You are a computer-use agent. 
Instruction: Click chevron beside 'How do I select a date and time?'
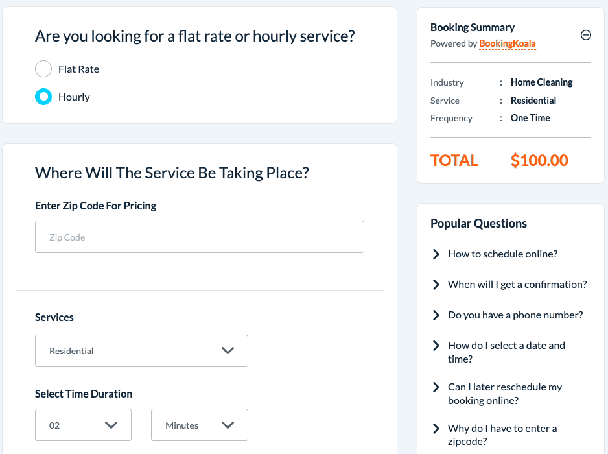click(x=436, y=346)
